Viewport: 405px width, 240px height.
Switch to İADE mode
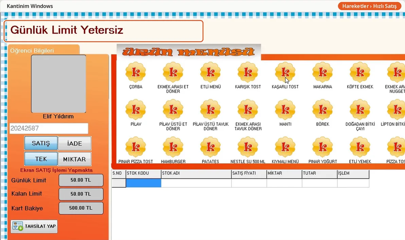point(75,143)
